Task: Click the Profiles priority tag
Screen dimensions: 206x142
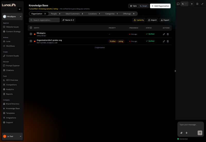Action: pos(113,41)
